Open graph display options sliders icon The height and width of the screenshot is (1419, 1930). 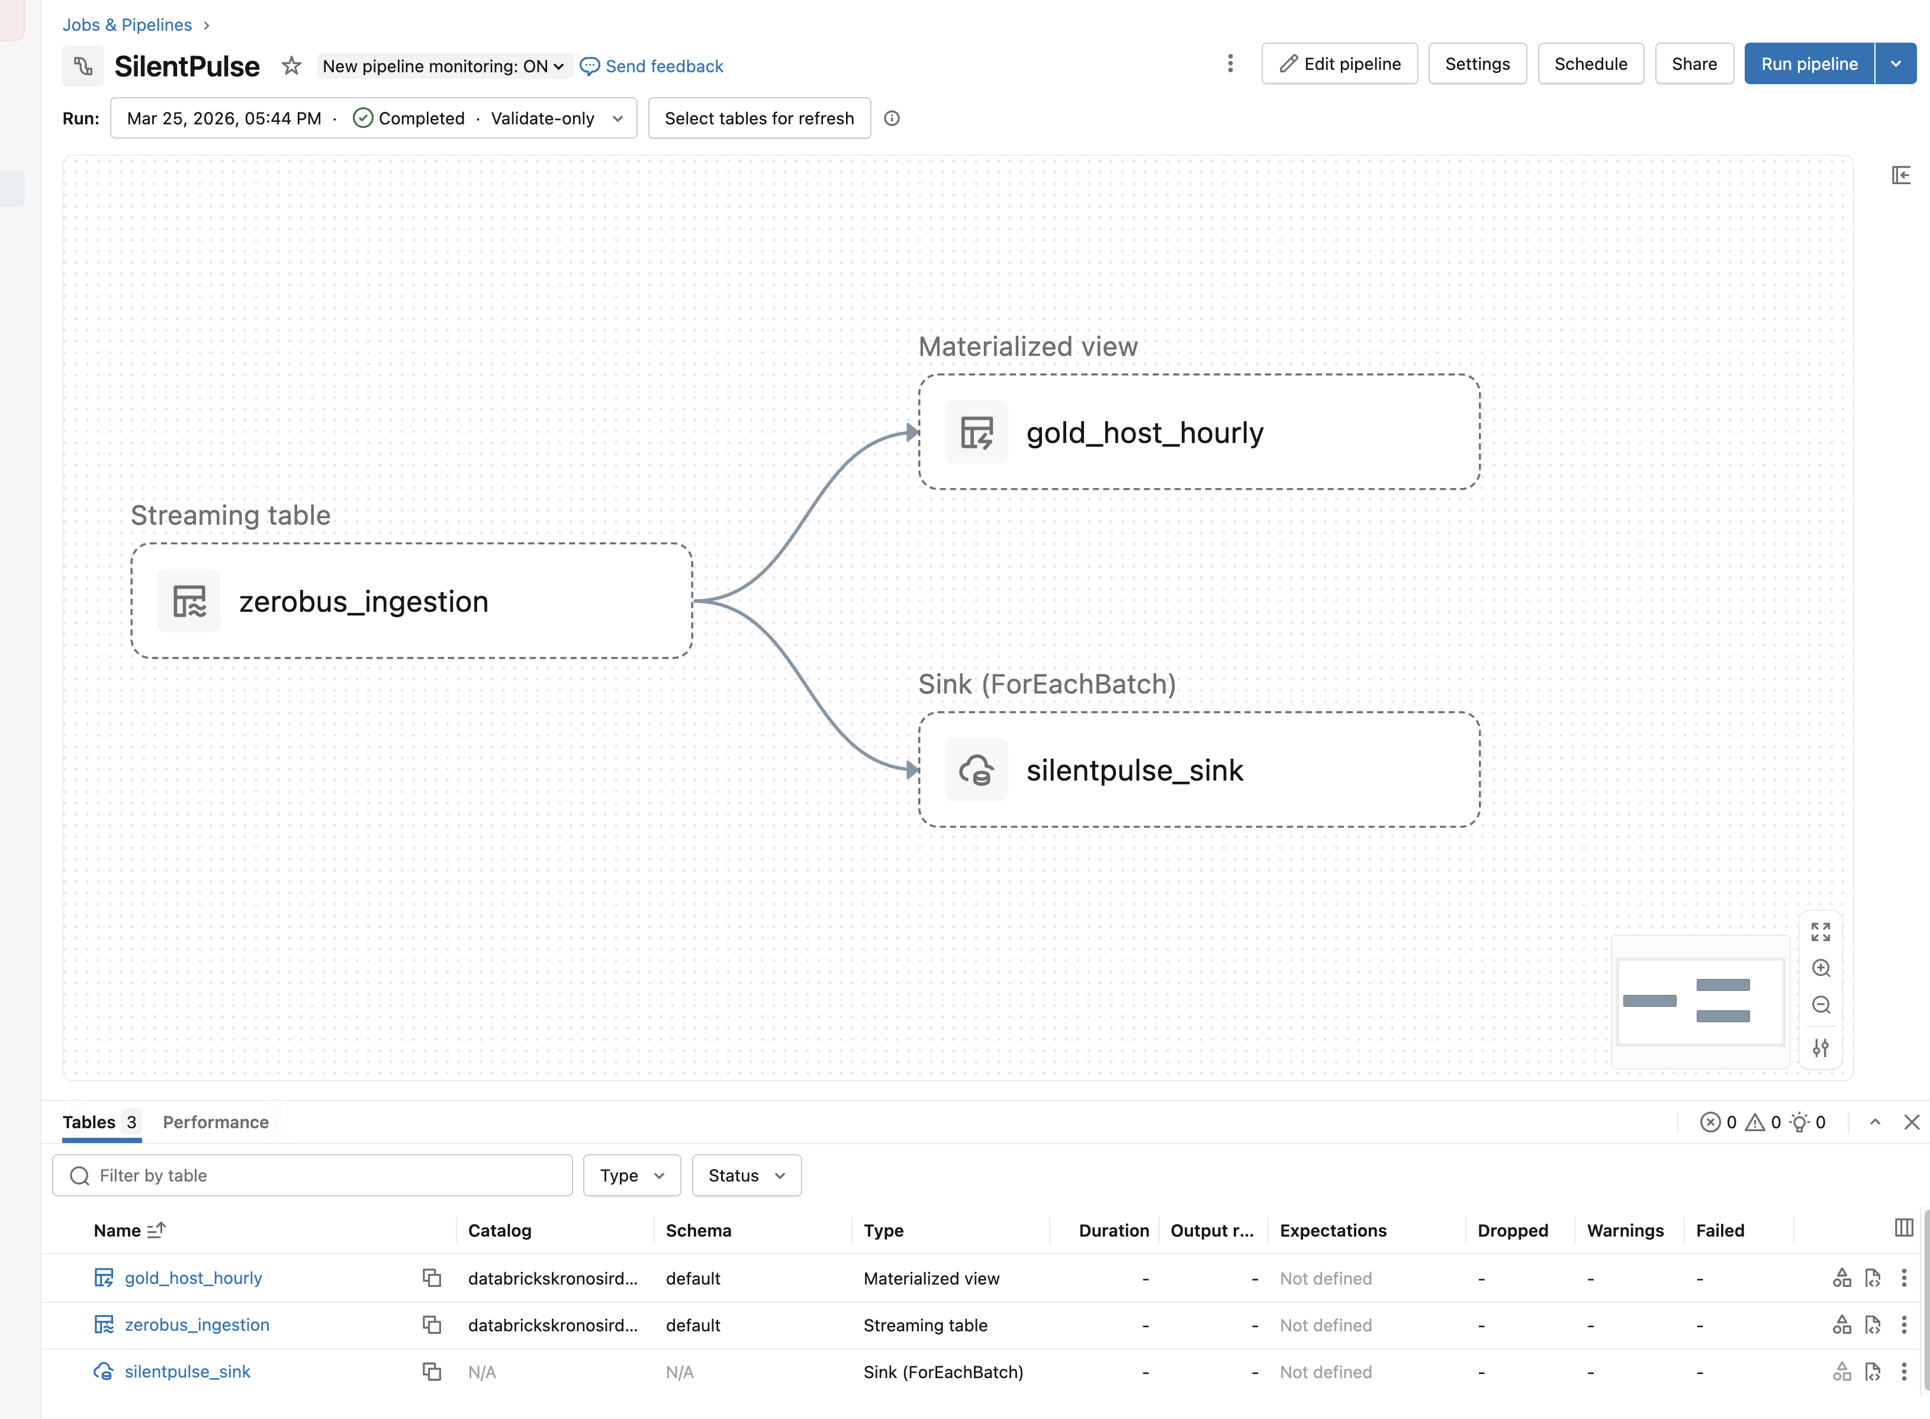point(1821,1048)
